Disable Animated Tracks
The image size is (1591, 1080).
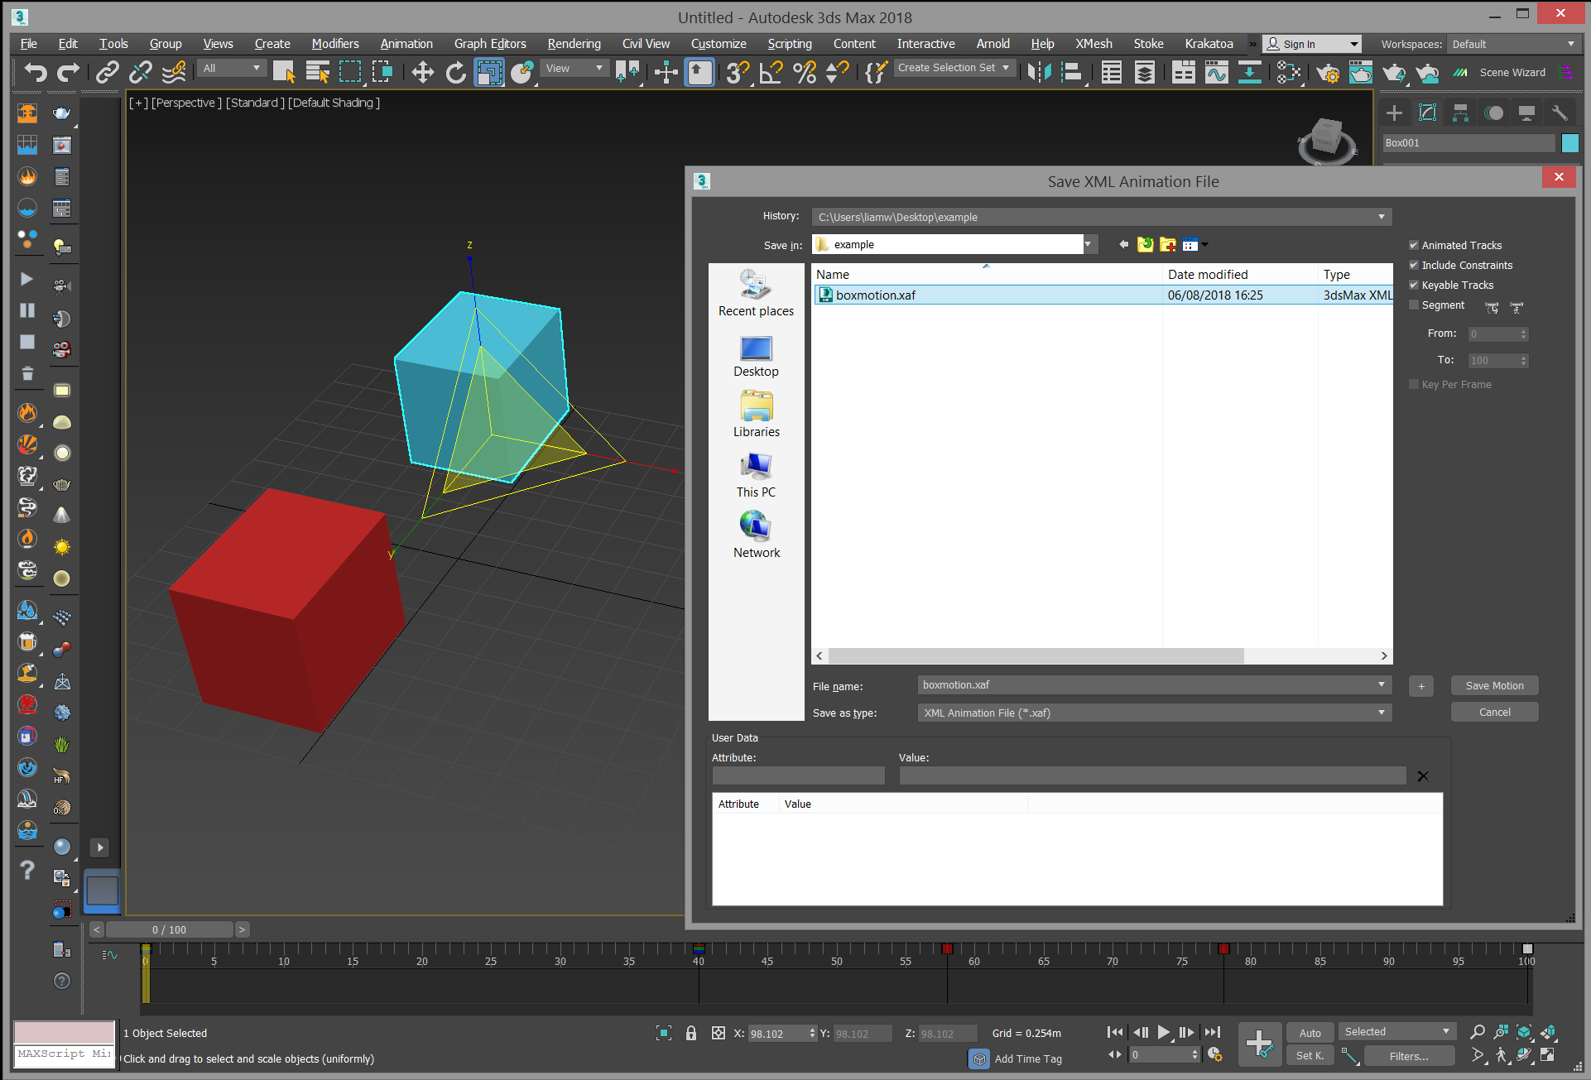[x=1415, y=245]
